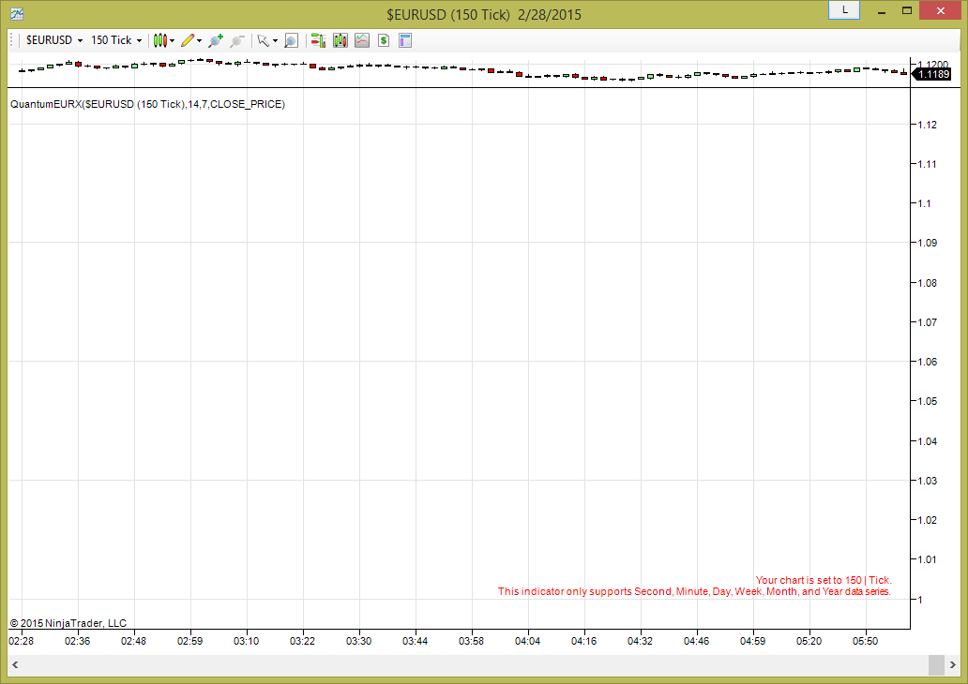Click the zoom out magnifier icon

pos(237,40)
